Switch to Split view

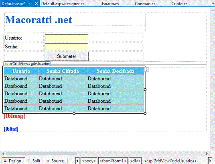[x=34, y=161]
